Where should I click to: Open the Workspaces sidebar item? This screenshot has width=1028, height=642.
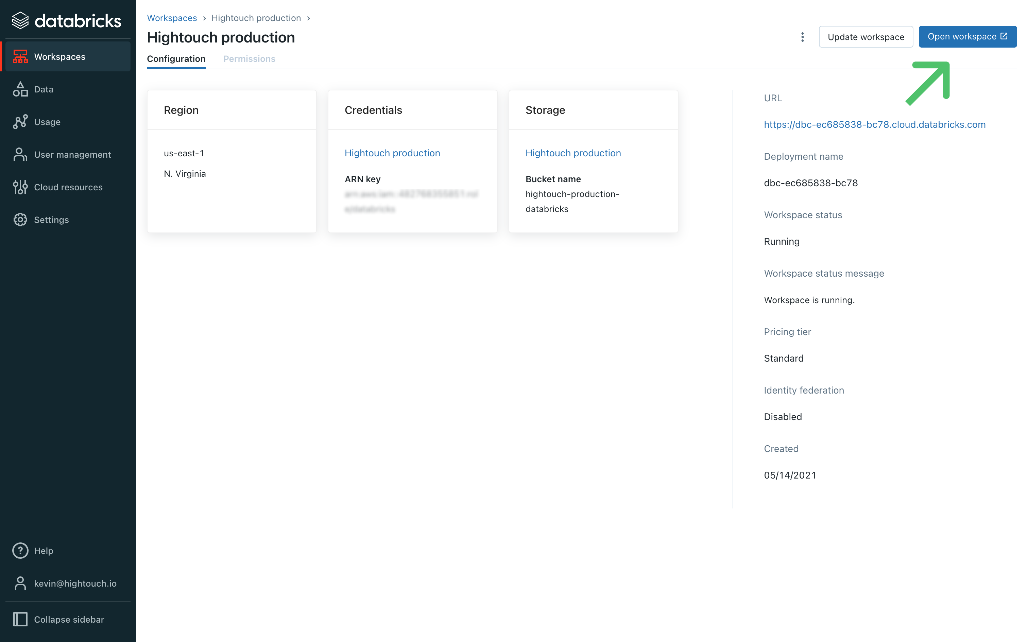[68, 56]
